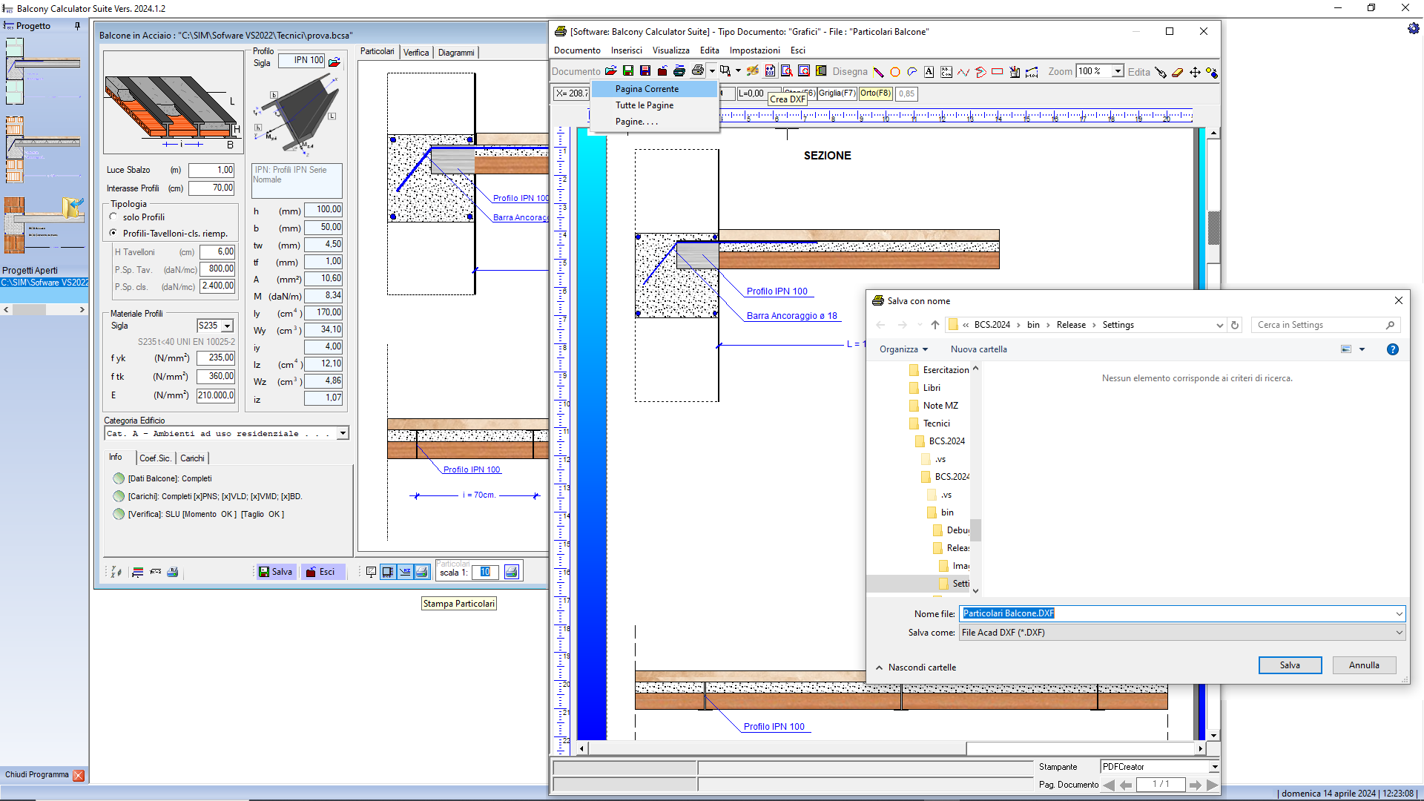
Task: Click the printer icon next to scala field
Action: pyautogui.click(x=512, y=572)
